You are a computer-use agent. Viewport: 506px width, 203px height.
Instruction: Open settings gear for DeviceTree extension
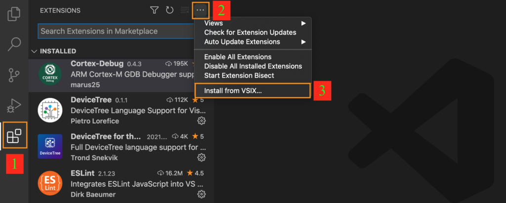(202, 121)
